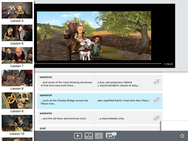Click the video progress bar

[98, 63]
